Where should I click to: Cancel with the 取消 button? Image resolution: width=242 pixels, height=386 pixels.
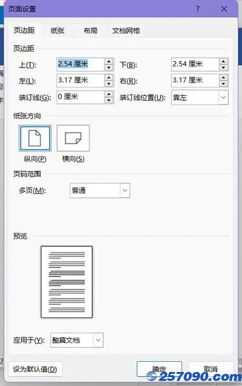click(x=211, y=369)
